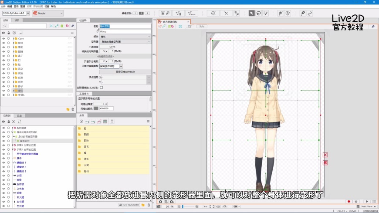The width and height of the screenshot is (379, 213).
Task: Toggle visibility of the Core folder
Action: point(3,39)
